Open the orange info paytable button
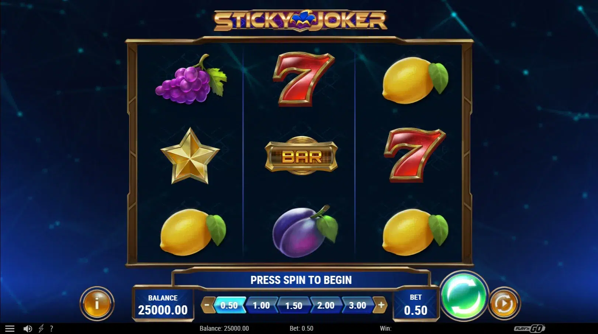Image resolution: width=598 pixels, height=334 pixels. 97,303
